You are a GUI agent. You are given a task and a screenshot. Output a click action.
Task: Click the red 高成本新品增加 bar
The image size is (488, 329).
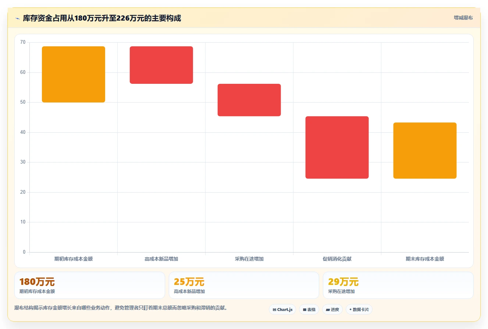click(x=161, y=65)
